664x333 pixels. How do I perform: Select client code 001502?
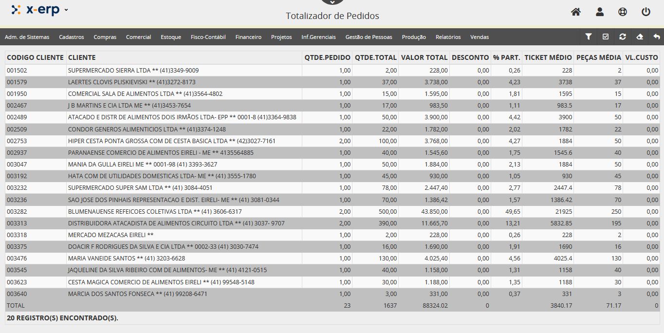pos(17,70)
